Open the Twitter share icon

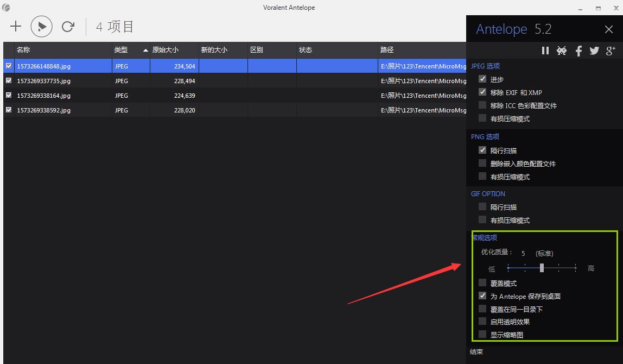point(594,51)
